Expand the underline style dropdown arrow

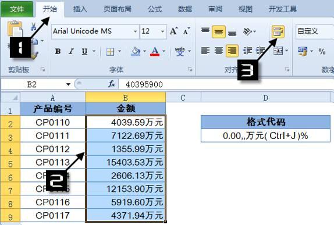coord(94,52)
